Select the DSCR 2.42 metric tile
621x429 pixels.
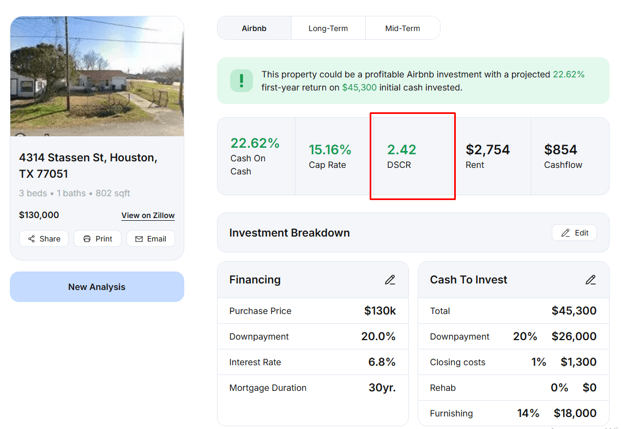[412, 156]
